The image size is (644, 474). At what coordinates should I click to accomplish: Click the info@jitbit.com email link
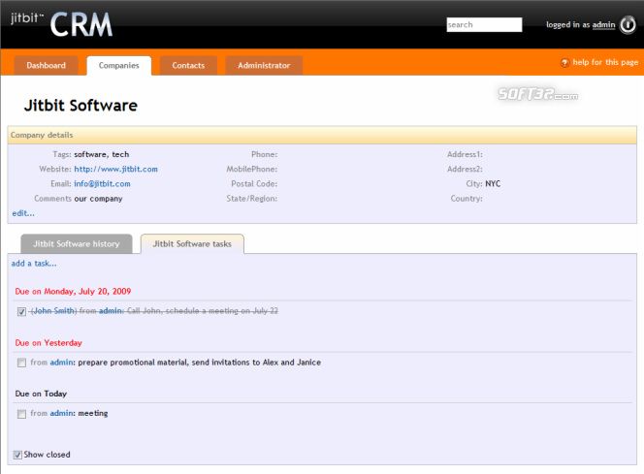[102, 184]
